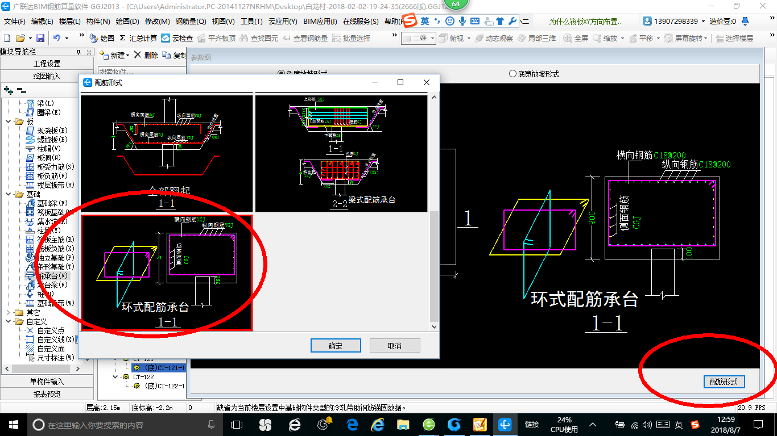Click the Sogou IME emoji icon
Image resolution: width=777 pixels, height=436 pixels.
point(449,21)
